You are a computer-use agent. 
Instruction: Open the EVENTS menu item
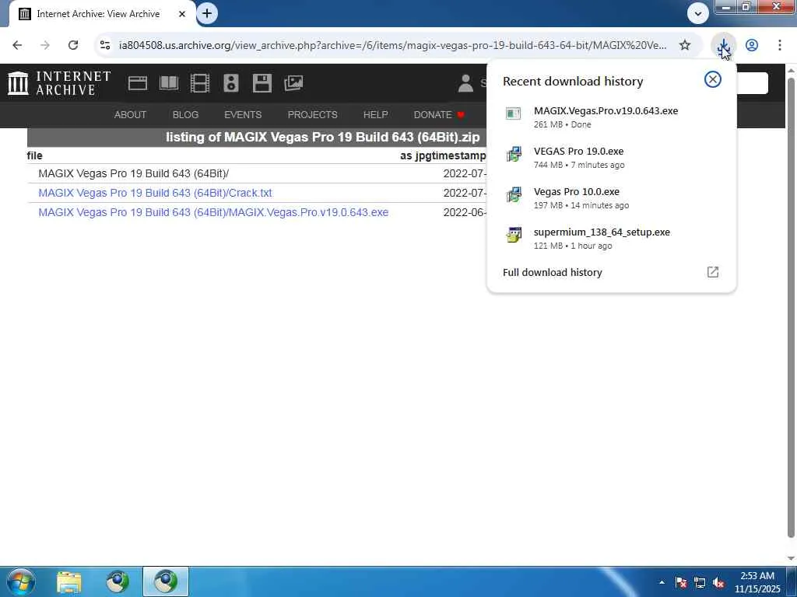tap(243, 115)
